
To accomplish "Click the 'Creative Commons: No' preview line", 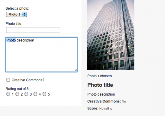I will point(106,101).
